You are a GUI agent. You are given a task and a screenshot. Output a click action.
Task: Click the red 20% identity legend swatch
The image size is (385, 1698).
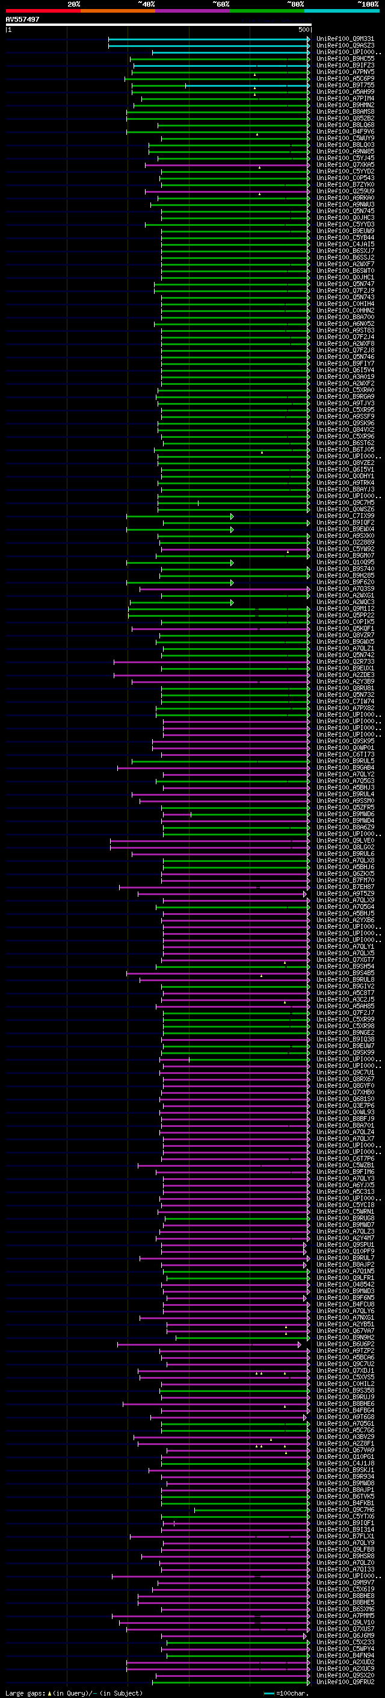point(43,11)
